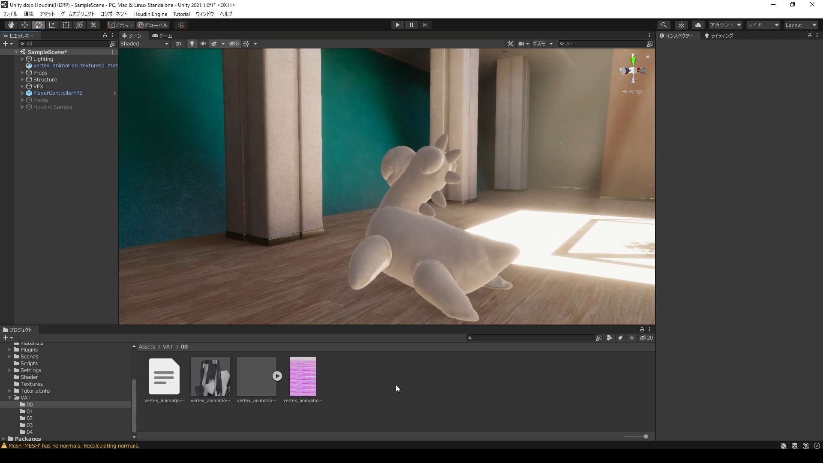823x463 pixels.
Task: Select the Rect transform tool
Action: click(66, 25)
